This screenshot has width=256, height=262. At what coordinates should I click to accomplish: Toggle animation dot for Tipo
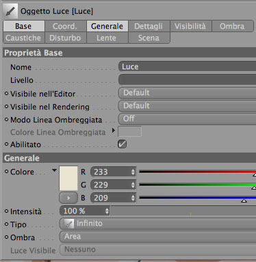(6, 224)
